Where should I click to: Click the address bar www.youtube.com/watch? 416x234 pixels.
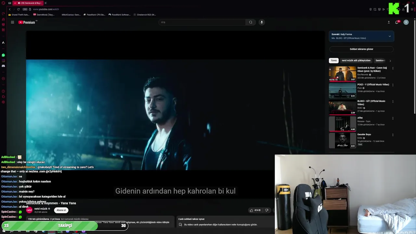pyautogui.click(x=46, y=9)
